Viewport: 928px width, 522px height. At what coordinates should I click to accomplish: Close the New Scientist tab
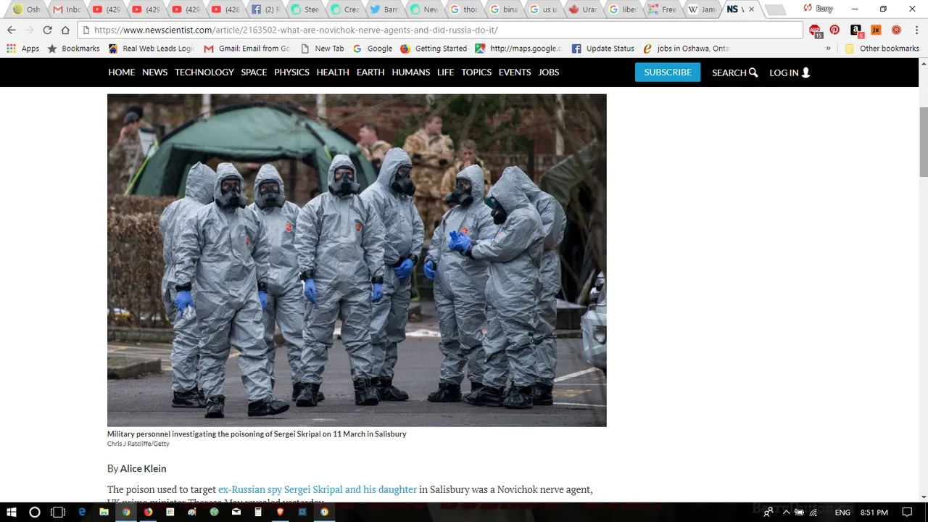(751, 9)
